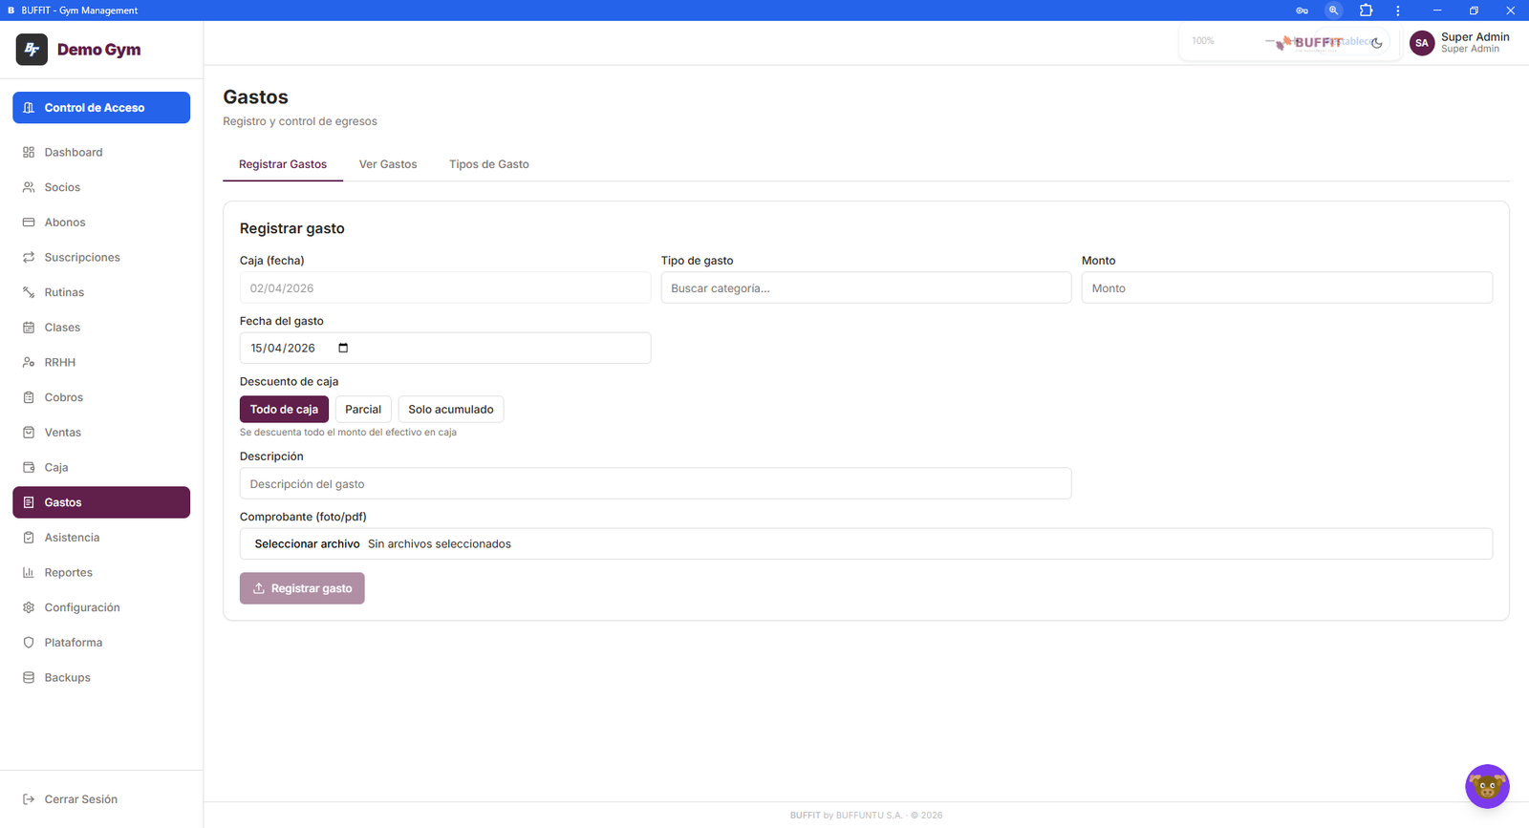Viewport: 1529px width, 828px height.
Task: Open the date picker calendar icon
Action: point(344,348)
